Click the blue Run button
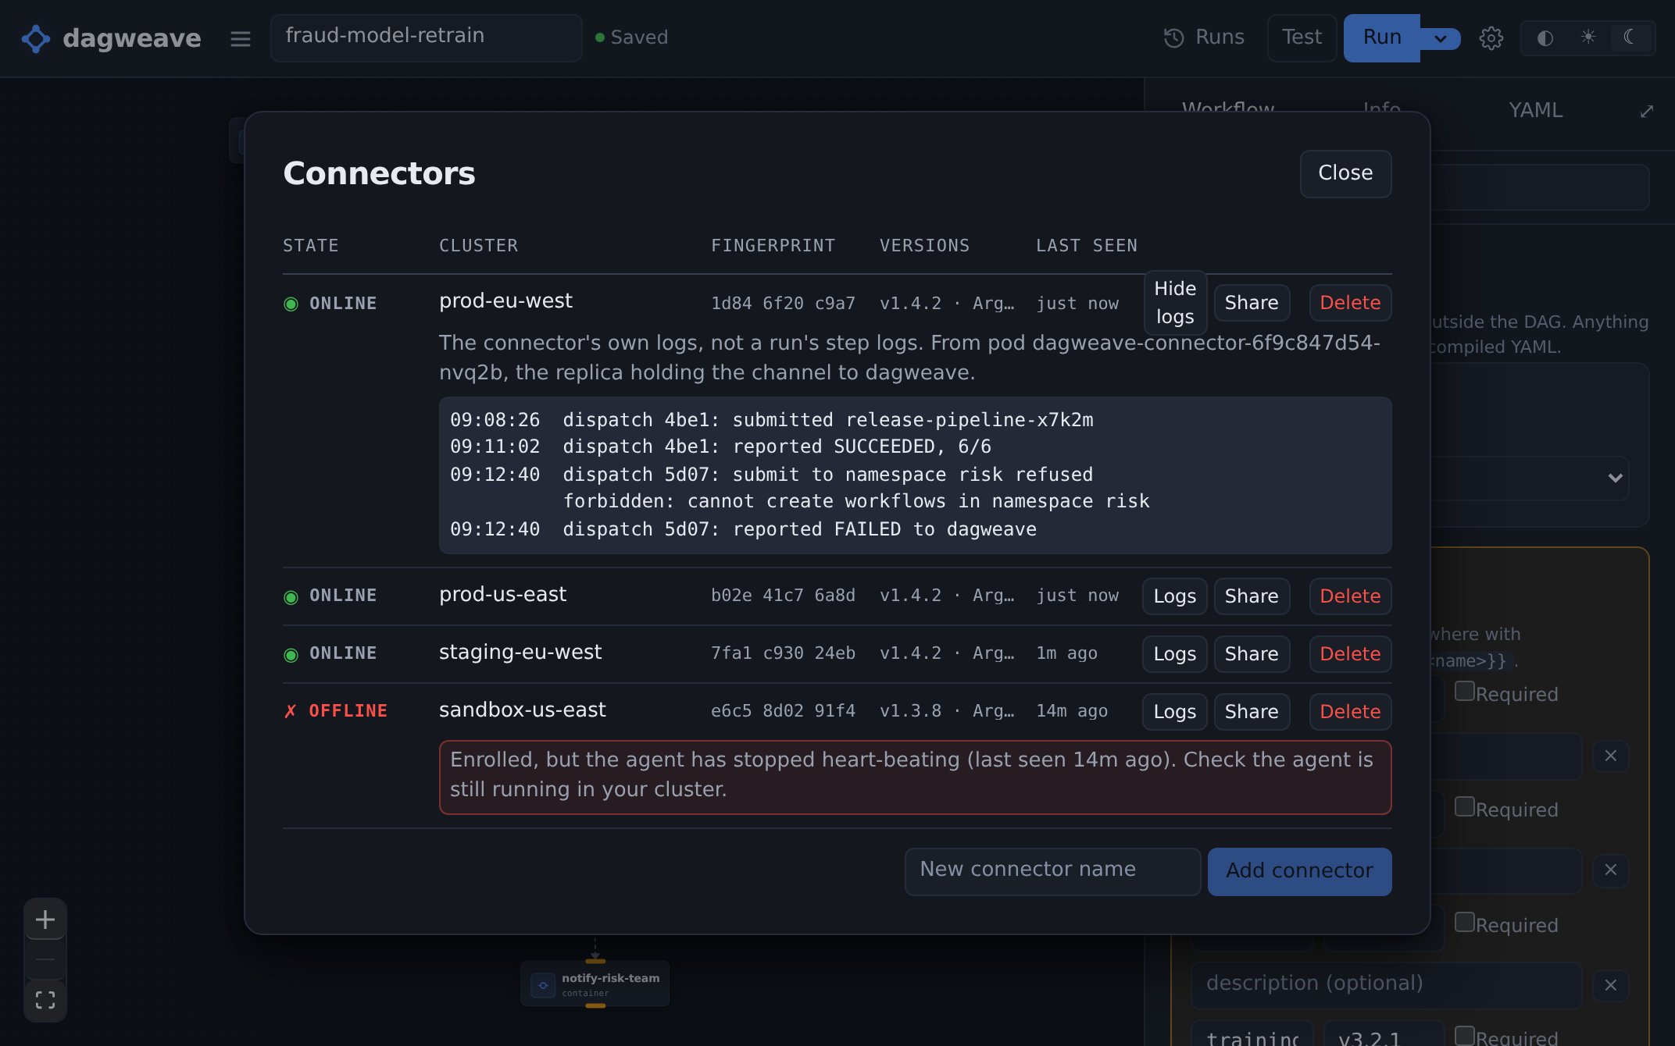This screenshot has height=1046, width=1675. [x=1382, y=37]
